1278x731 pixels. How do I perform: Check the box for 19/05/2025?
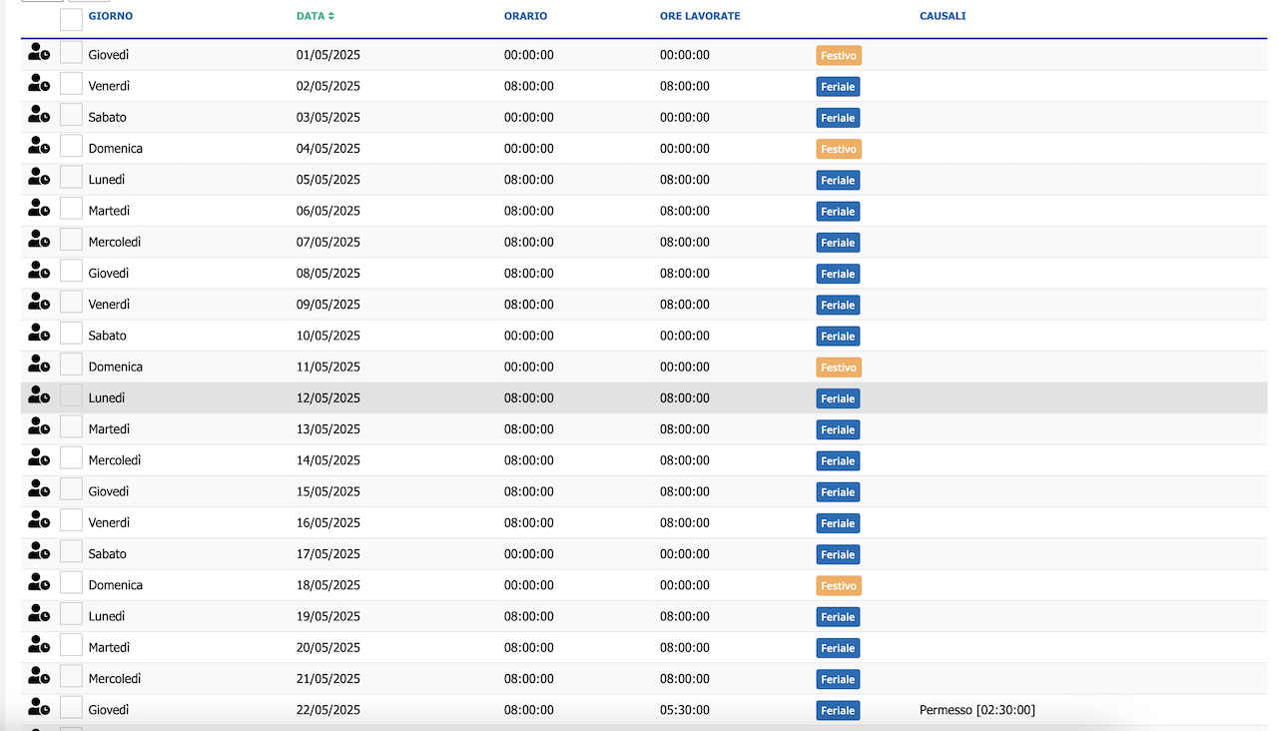click(71, 613)
